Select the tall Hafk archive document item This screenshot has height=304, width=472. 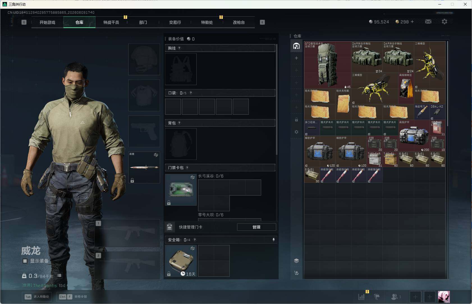(x=343, y=104)
